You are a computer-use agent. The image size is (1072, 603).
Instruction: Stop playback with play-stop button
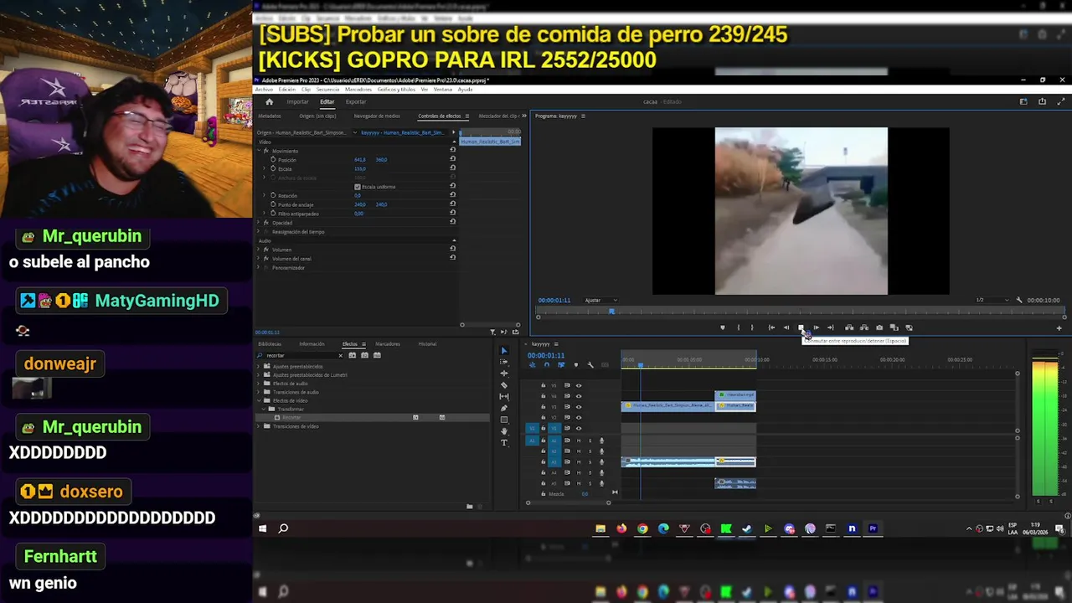click(x=801, y=327)
